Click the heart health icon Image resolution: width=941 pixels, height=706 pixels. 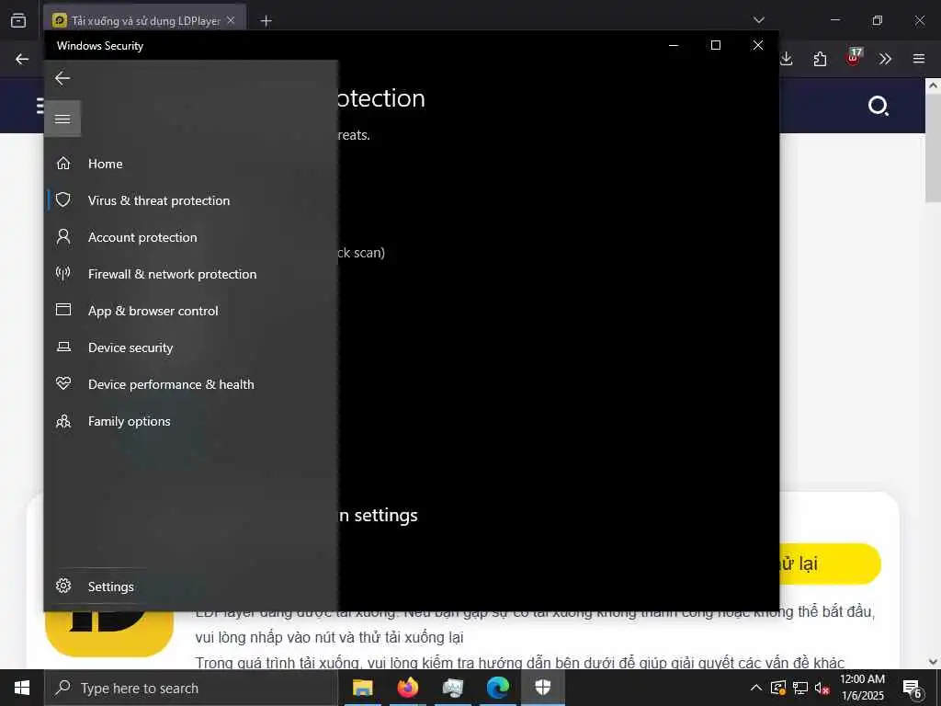coord(63,383)
